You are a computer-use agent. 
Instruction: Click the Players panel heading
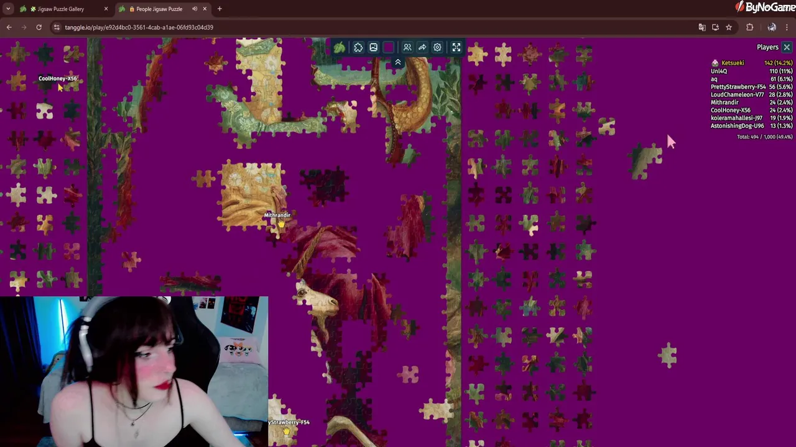click(767, 47)
